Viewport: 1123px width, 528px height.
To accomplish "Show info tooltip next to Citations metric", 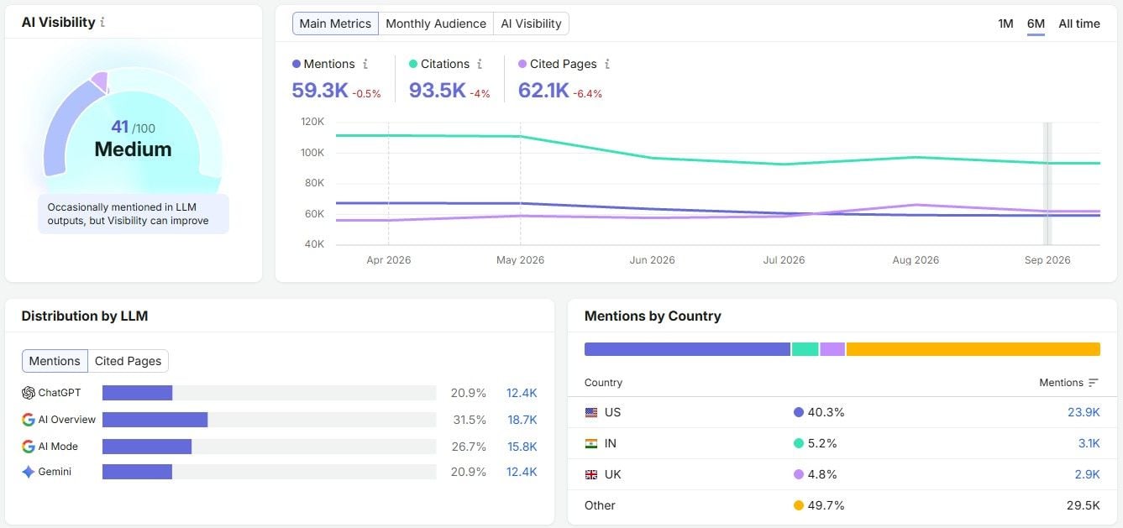I will (480, 64).
